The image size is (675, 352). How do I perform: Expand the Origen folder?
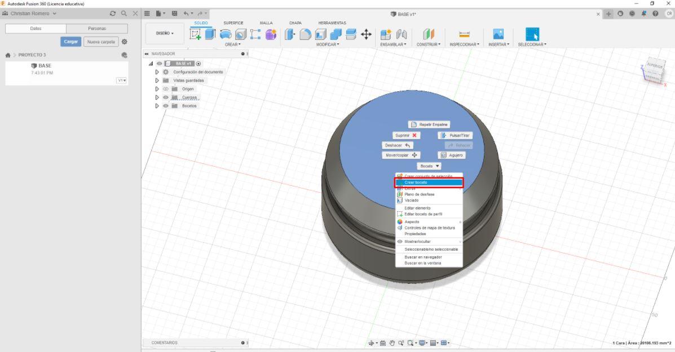[157, 89]
